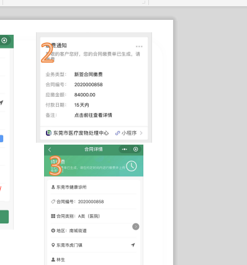Click the 东莞市健康诊所 row
Viewport: 247px width, 265px height.
pos(94,187)
